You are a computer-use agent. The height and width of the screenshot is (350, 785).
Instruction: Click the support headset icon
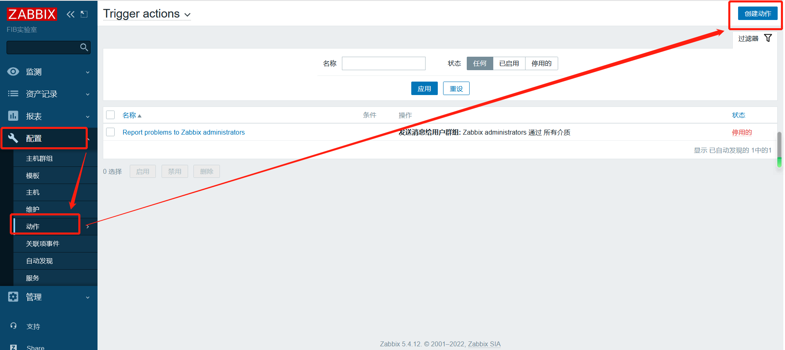[13, 326]
